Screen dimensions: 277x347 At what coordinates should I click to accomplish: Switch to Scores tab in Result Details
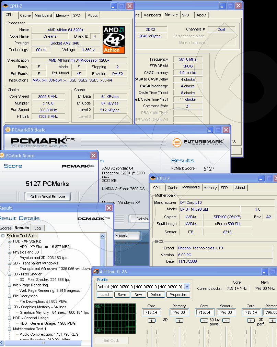click(6, 228)
